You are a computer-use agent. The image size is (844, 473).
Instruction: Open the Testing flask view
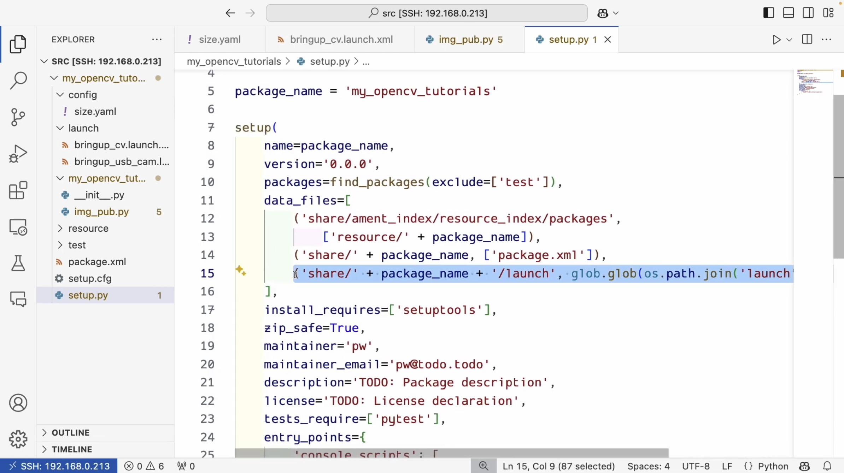pyautogui.click(x=18, y=263)
